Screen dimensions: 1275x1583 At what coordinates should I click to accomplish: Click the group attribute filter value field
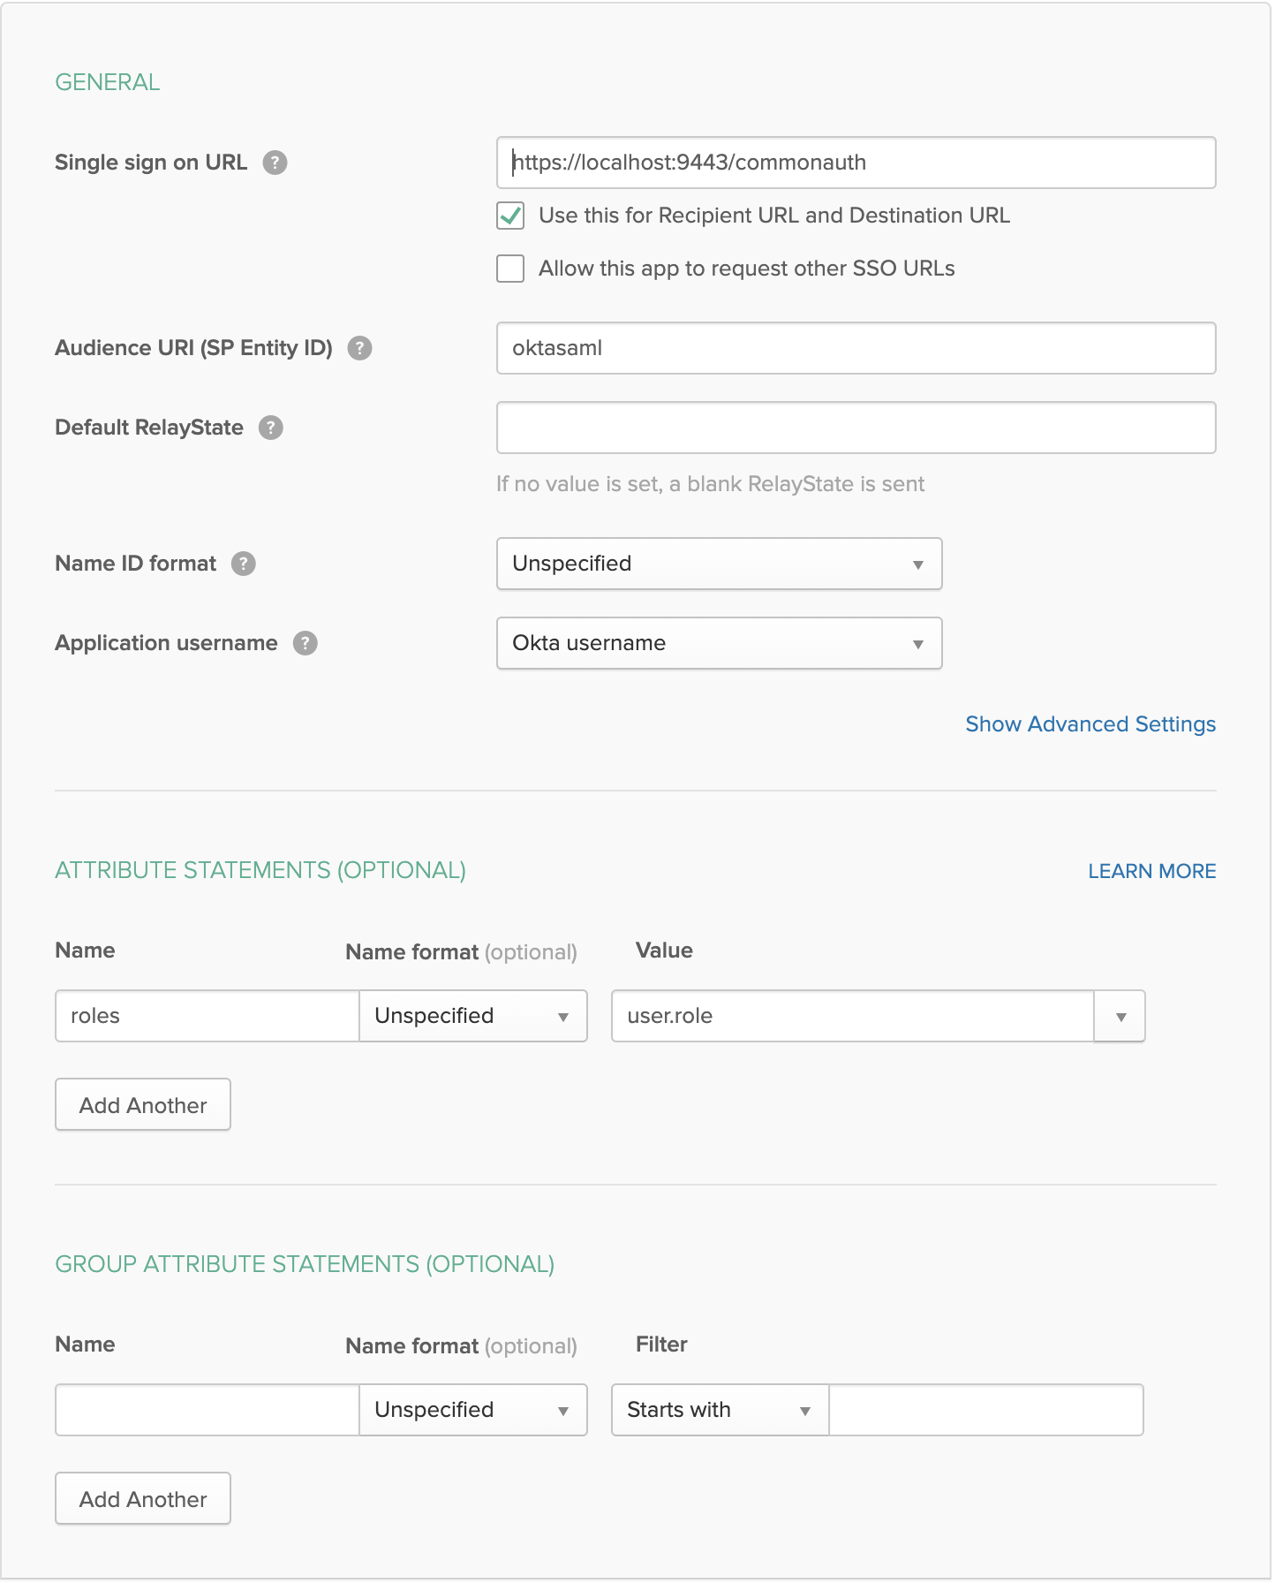[985, 1410]
